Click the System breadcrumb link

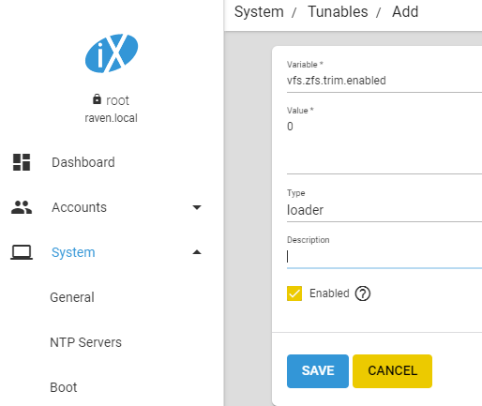point(259,12)
